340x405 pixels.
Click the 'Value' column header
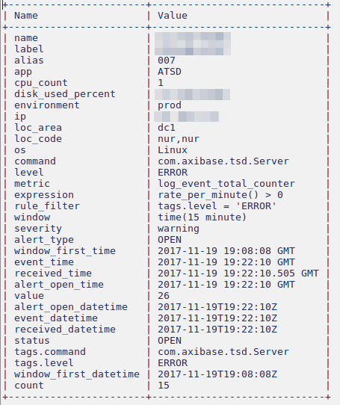(x=173, y=16)
